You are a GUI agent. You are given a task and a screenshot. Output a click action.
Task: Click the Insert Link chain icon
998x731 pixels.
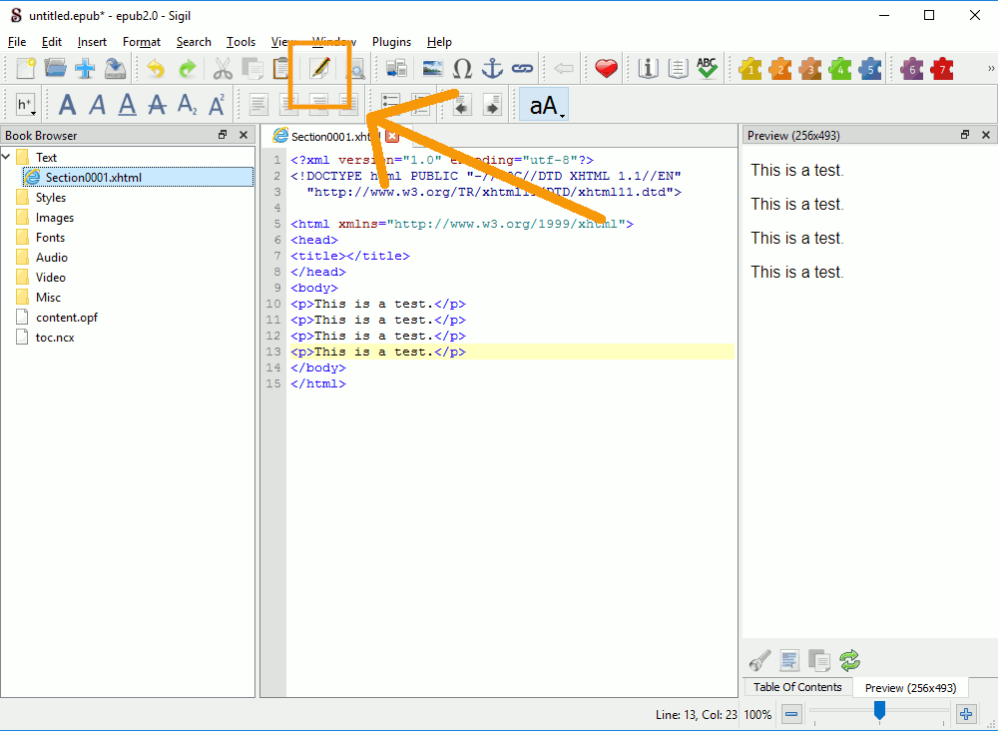522,69
